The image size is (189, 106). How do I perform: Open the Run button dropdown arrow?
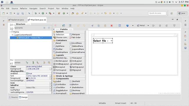click(x=46, y=13)
